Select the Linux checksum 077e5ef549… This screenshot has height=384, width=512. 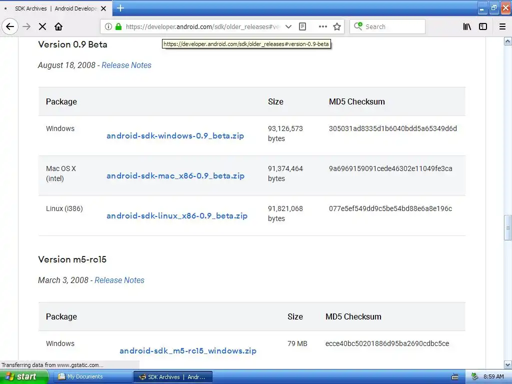pyautogui.click(x=390, y=208)
